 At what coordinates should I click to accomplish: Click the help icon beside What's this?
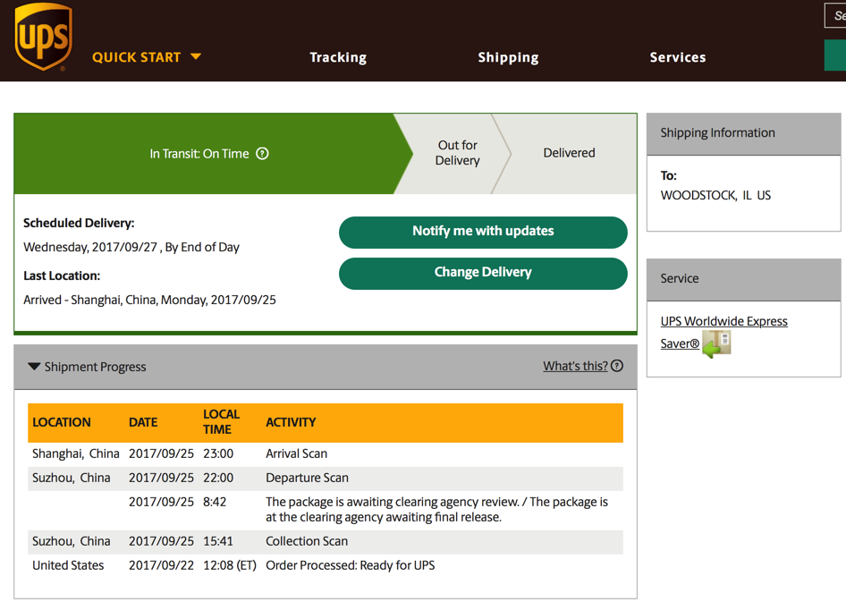click(617, 366)
